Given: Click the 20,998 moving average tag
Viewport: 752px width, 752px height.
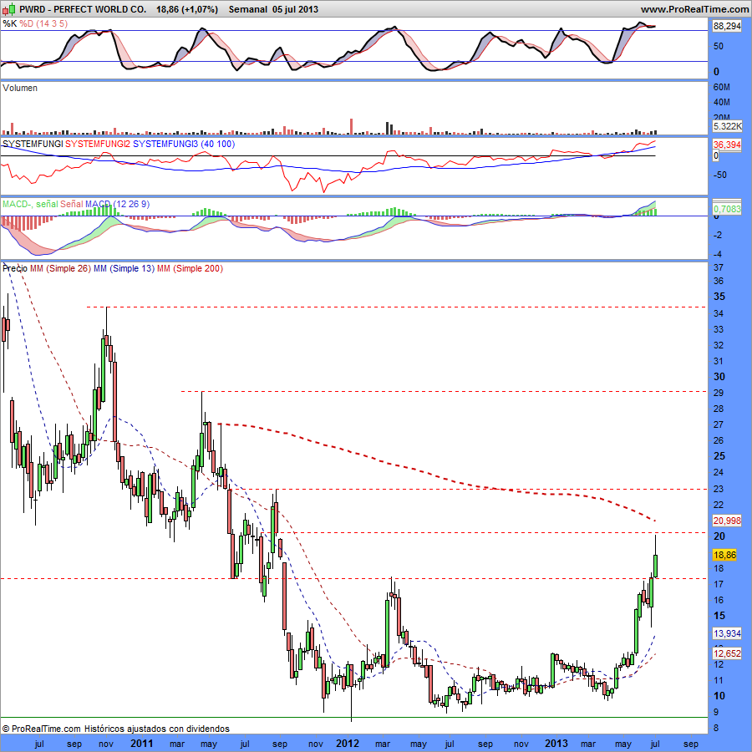Looking at the screenshot, I should point(727,521).
